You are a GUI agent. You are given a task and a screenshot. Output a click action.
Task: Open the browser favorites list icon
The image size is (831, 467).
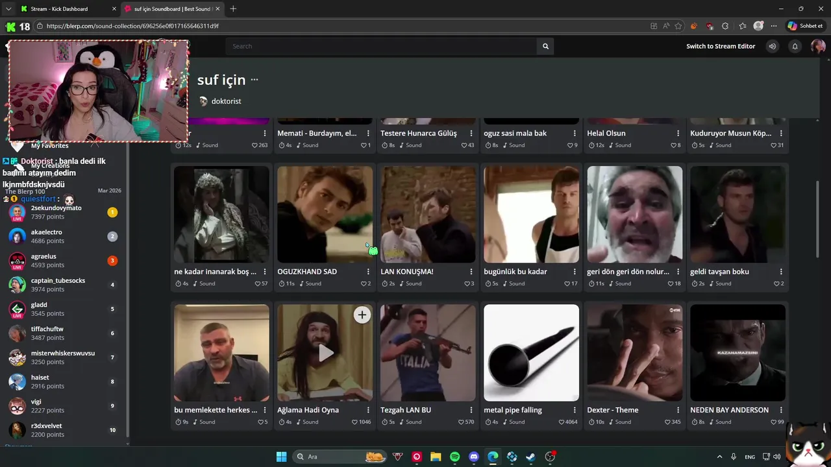pos(743,26)
